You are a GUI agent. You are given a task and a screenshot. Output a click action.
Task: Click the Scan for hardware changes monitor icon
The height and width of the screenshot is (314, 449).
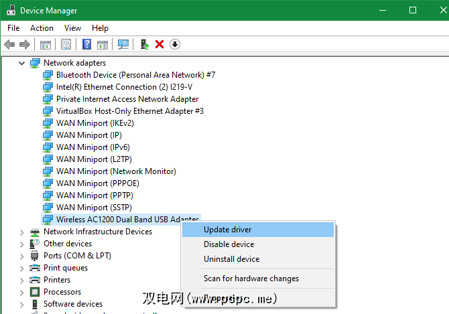point(123,44)
